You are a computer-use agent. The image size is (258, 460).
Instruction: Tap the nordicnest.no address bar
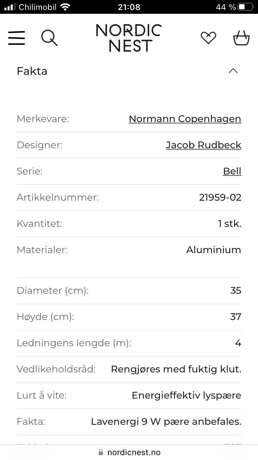[x=129, y=452]
